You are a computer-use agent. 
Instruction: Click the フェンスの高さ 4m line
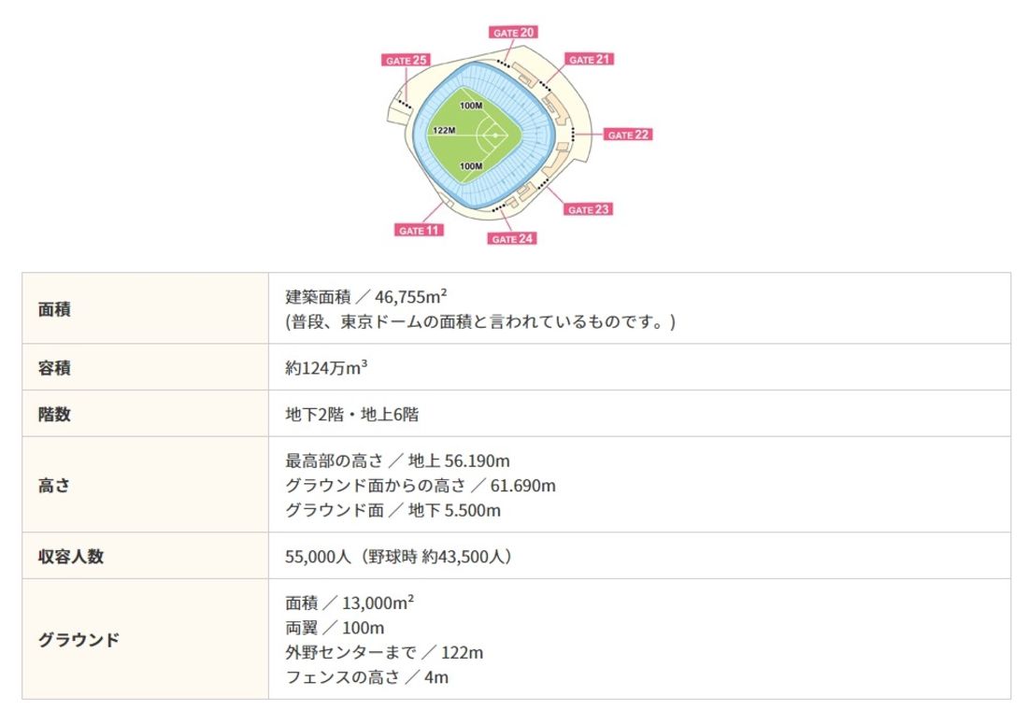366,677
